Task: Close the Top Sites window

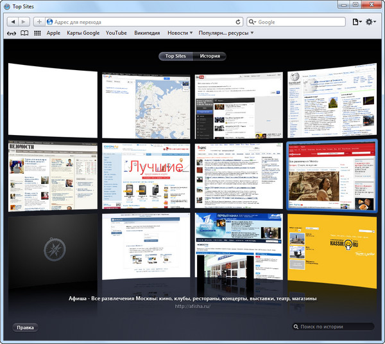Action: [372, 5]
